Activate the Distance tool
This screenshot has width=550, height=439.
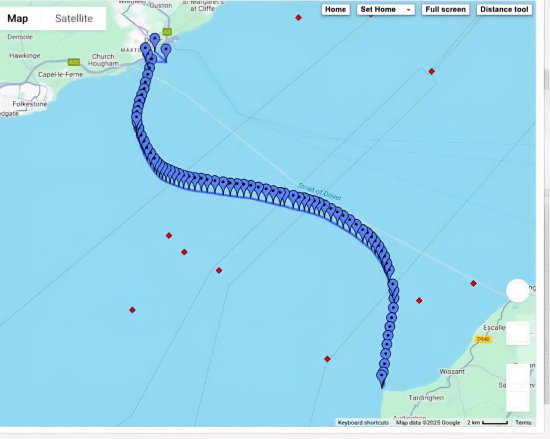pos(504,10)
